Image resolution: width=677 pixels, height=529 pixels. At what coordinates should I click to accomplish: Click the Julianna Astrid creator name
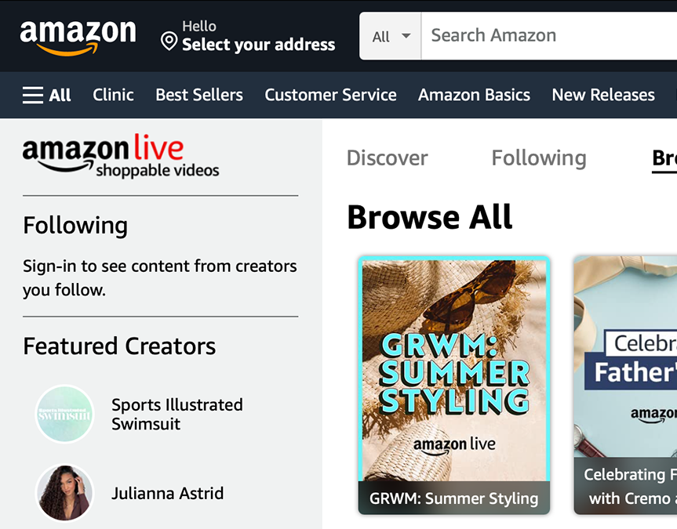pos(168,493)
